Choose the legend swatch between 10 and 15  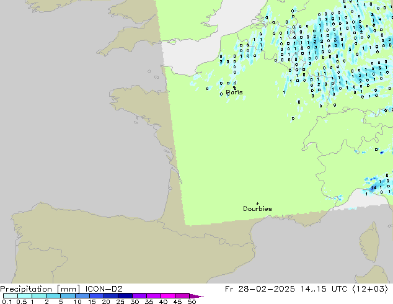point(82,296)
